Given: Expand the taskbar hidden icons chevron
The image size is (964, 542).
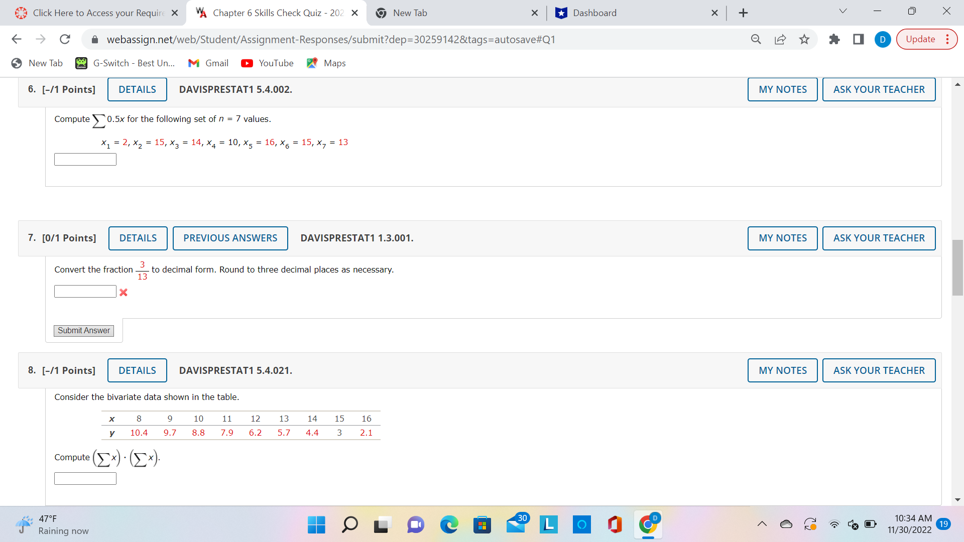Looking at the screenshot, I should 761,524.
